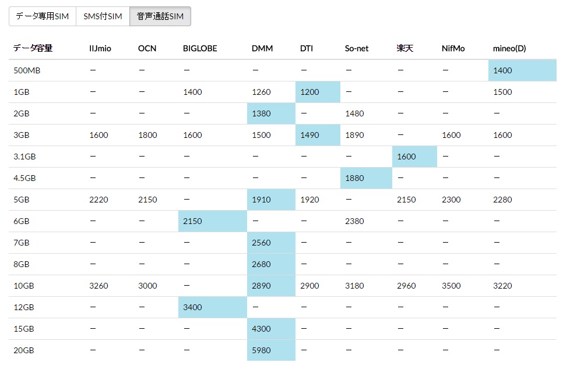Select the 5GB row label
Viewport: 563px width, 366px height.
coord(22,200)
